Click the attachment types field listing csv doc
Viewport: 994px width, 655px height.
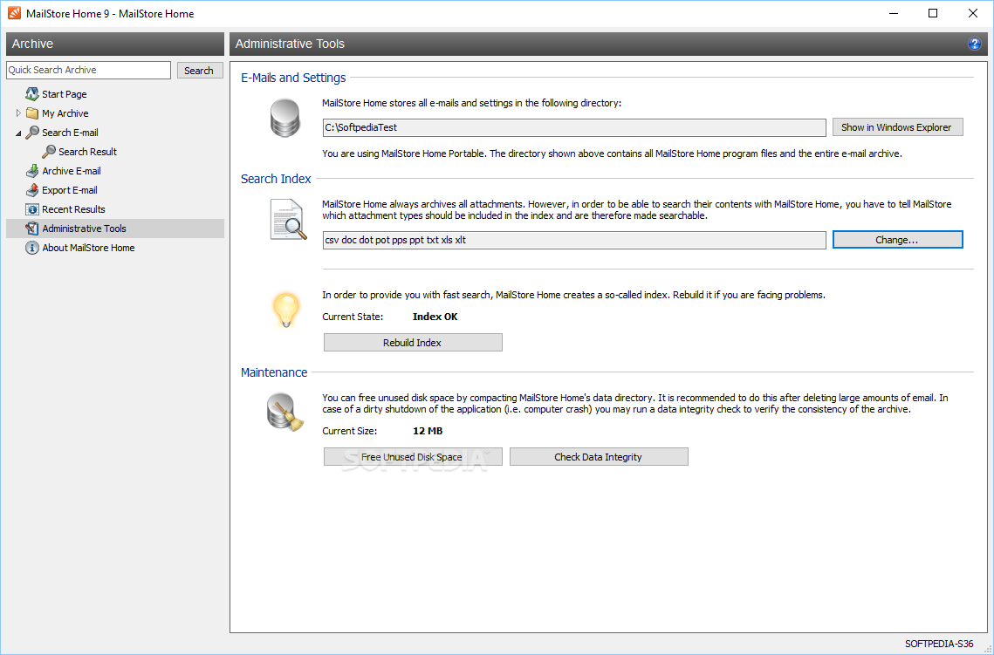[574, 240]
